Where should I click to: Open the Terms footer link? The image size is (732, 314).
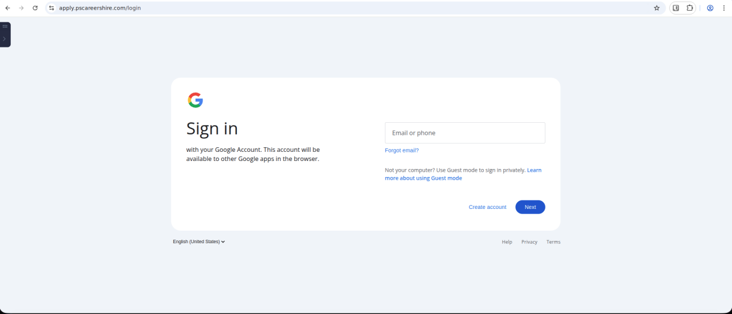(x=553, y=242)
